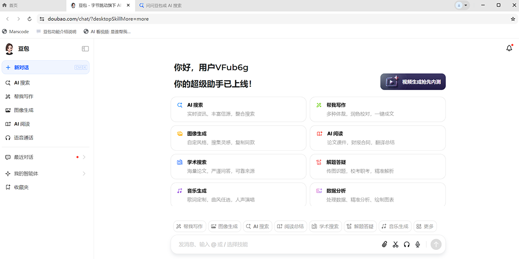Select the 帮我写作 card
The height and width of the screenshot is (259, 519).
point(378,109)
